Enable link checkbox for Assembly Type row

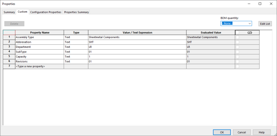[238, 37]
